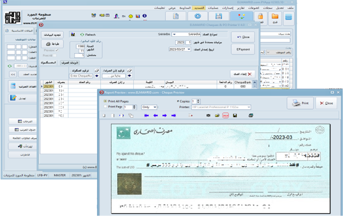Go to next page arrow in Report Preview
The image size is (343, 216).
(x=165, y=116)
